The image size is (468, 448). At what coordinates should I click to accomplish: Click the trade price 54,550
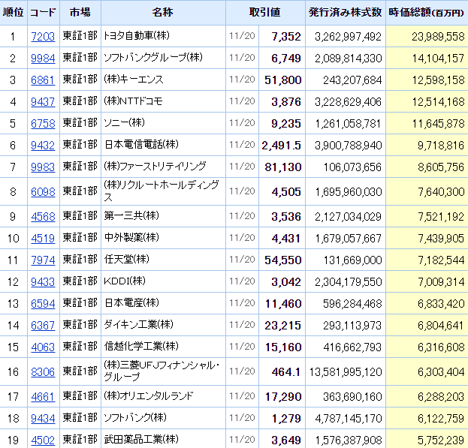(x=283, y=260)
